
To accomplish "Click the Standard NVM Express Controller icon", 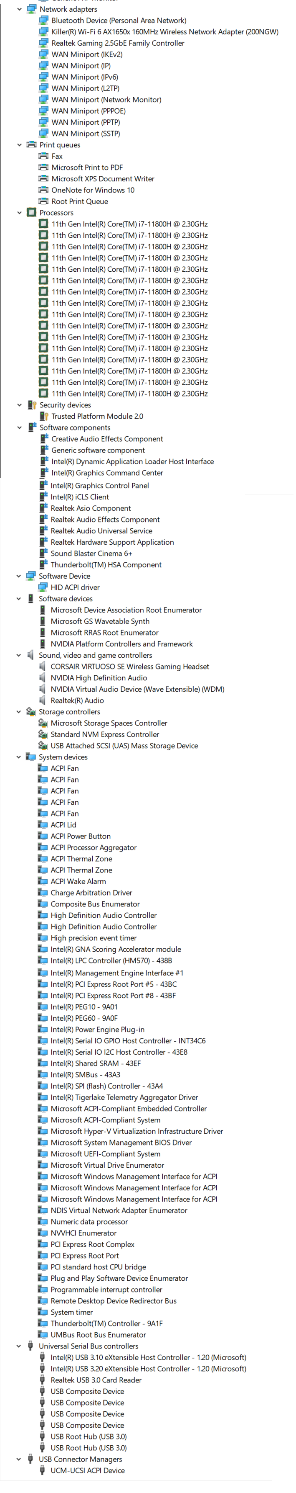I will click(42, 734).
